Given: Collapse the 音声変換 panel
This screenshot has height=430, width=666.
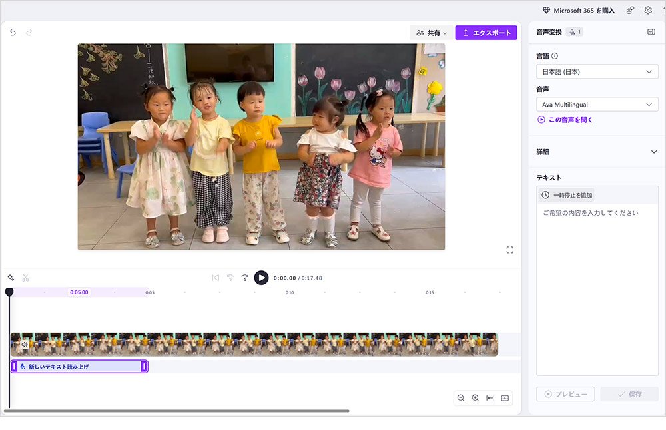Looking at the screenshot, I should [x=651, y=31].
